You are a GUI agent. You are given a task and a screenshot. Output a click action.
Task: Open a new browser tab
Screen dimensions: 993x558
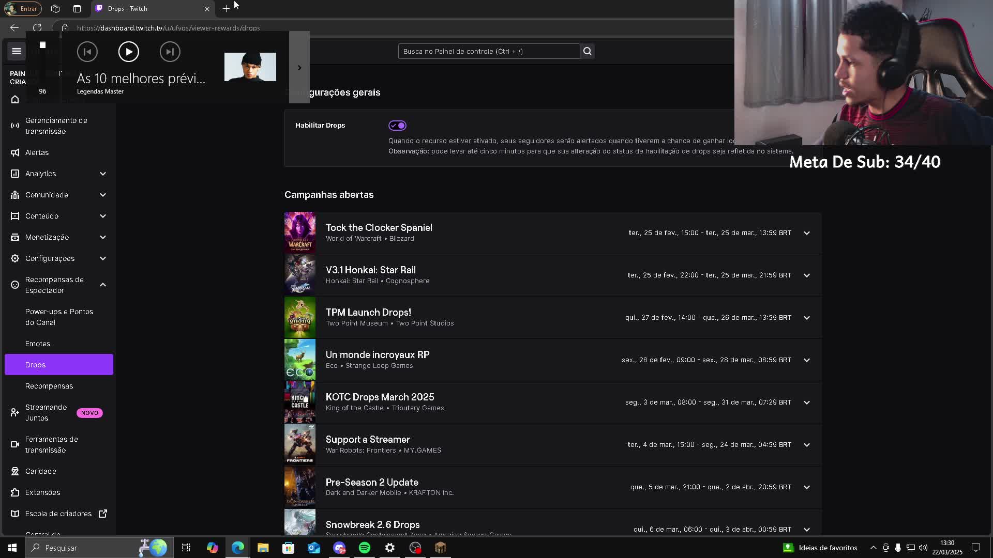226,9
